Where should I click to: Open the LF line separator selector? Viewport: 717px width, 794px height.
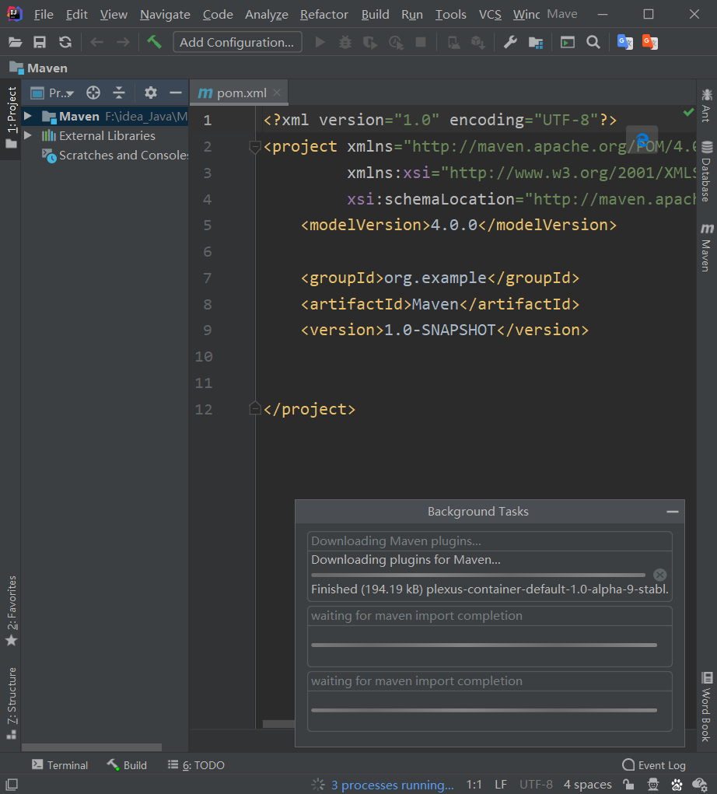click(x=501, y=785)
